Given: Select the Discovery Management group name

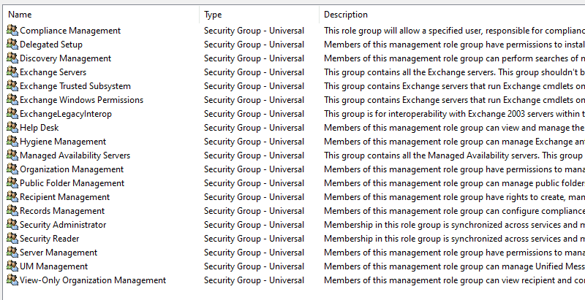Looking at the screenshot, I should pos(66,58).
